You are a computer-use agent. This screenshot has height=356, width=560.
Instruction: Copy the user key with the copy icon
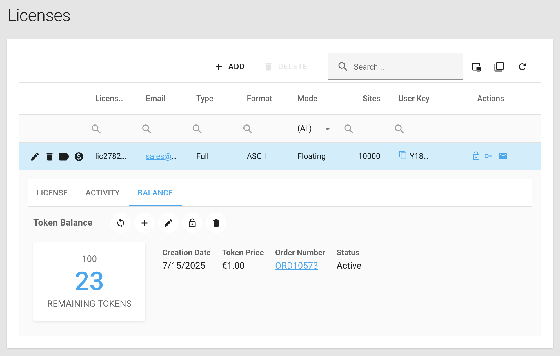[403, 155]
